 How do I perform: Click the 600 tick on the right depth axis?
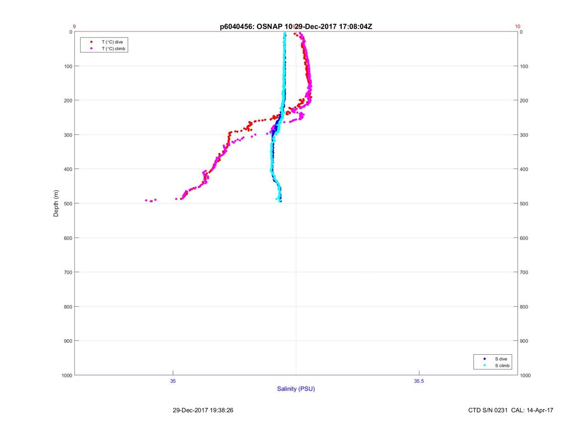coord(524,238)
